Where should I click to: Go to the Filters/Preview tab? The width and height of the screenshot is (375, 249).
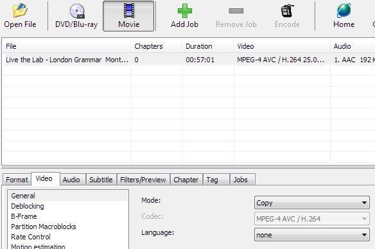143,180
